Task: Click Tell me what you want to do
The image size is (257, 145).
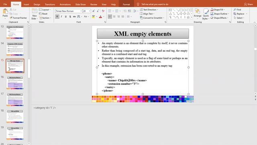Action: pos(153,4)
